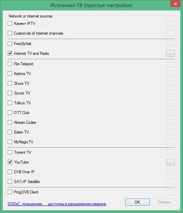The height and width of the screenshot is (213, 183).
Task: Disable the YouTube source checkbox
Action: click(10, 162)
